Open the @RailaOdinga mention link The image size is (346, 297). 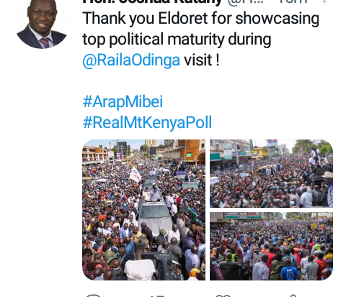click(131, 60)
